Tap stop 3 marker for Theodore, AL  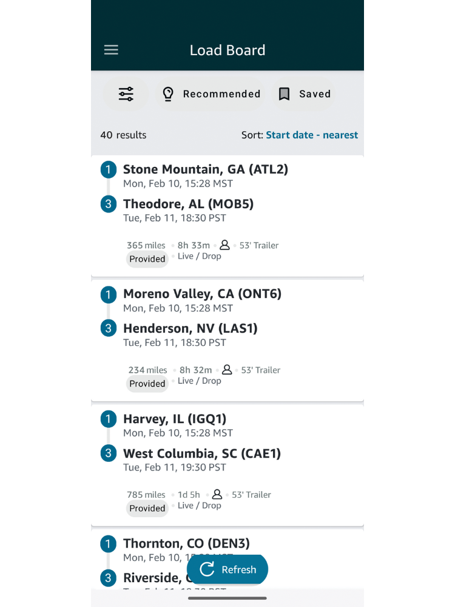pyautogui.click(x=108, y=204)
